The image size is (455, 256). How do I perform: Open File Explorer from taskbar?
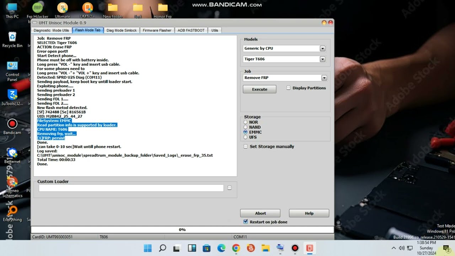pos(266,248)
